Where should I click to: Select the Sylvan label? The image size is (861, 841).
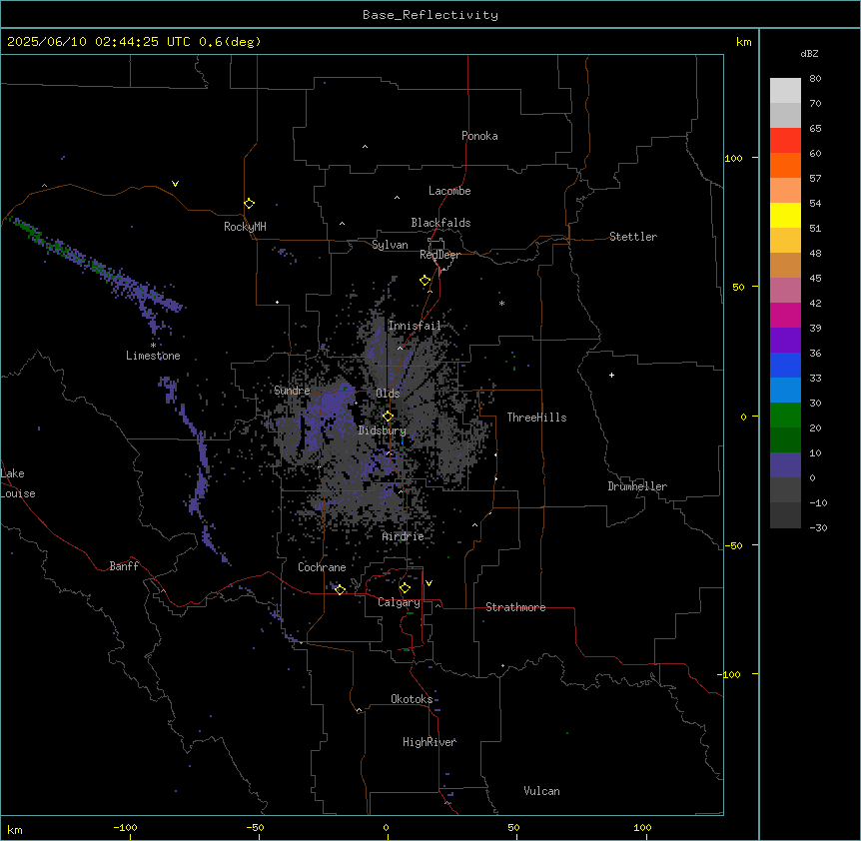point(390,245)
